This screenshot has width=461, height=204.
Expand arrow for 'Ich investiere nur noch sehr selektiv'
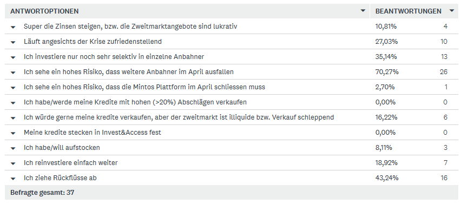click(x=13, y=57)
